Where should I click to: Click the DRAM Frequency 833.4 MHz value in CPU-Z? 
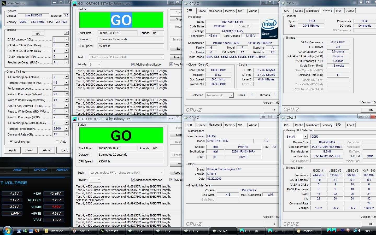coord(338,42)
